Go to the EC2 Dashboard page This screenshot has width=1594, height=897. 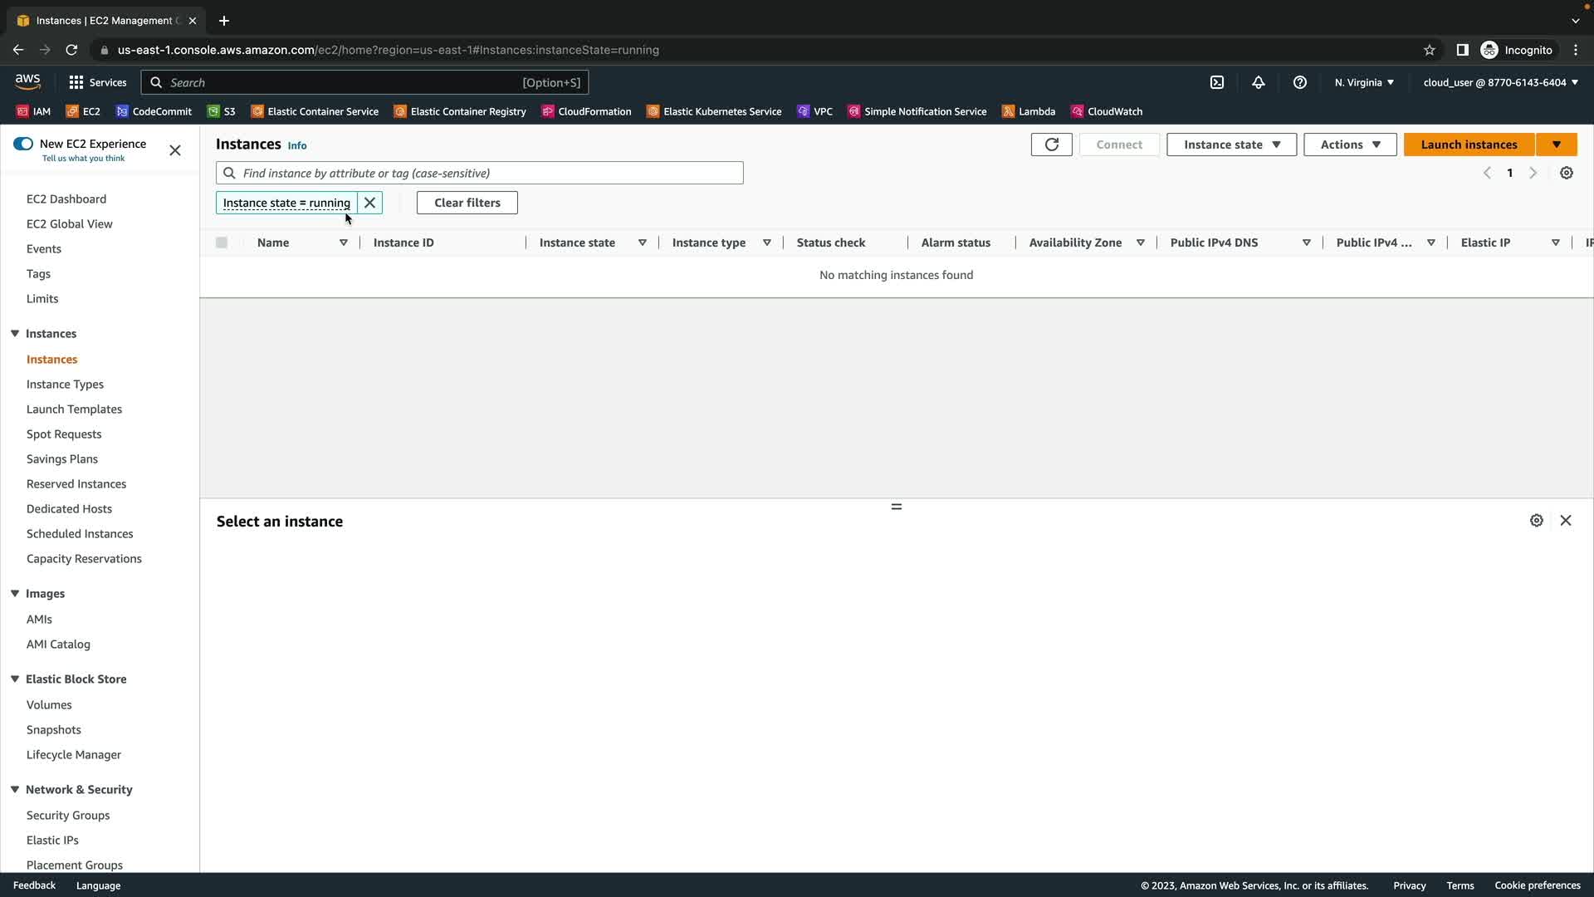coord(66,199)
